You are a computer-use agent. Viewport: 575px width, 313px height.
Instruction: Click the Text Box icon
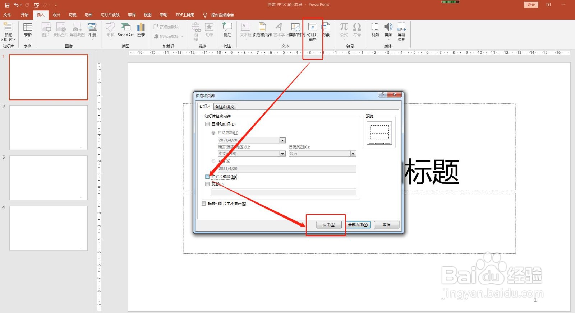(x=246, y=27)
